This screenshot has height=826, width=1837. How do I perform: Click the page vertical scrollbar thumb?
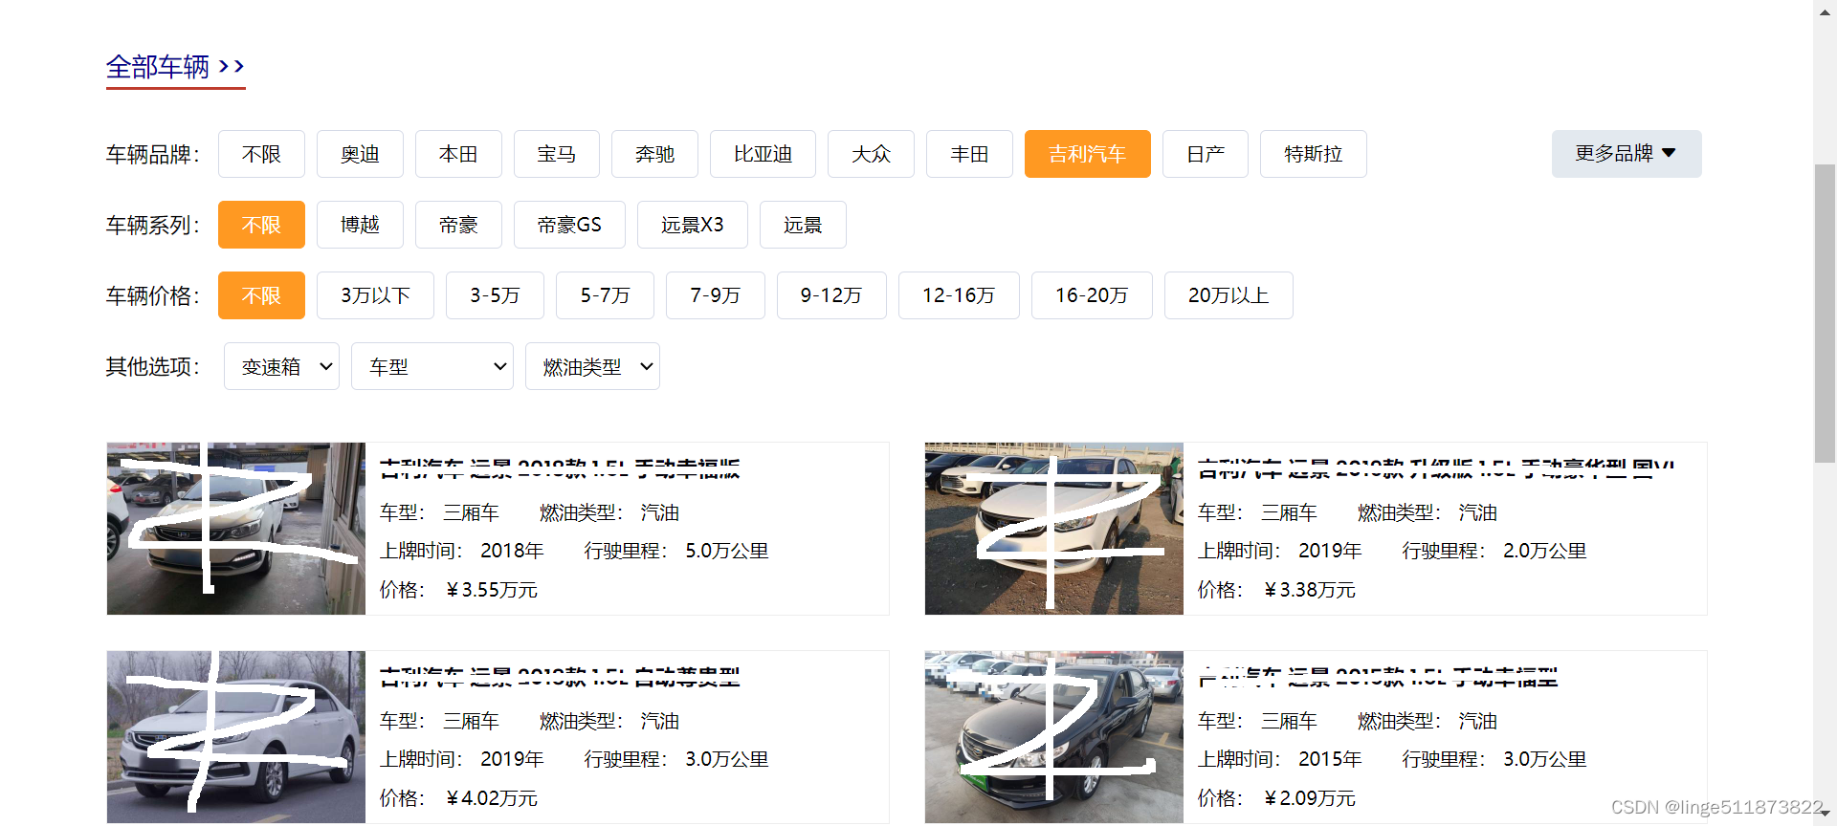tap(1825, 314)
